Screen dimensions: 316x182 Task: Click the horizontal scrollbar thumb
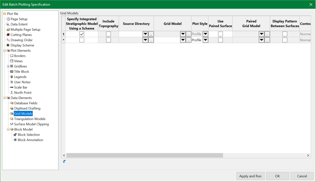coord(145,155)
